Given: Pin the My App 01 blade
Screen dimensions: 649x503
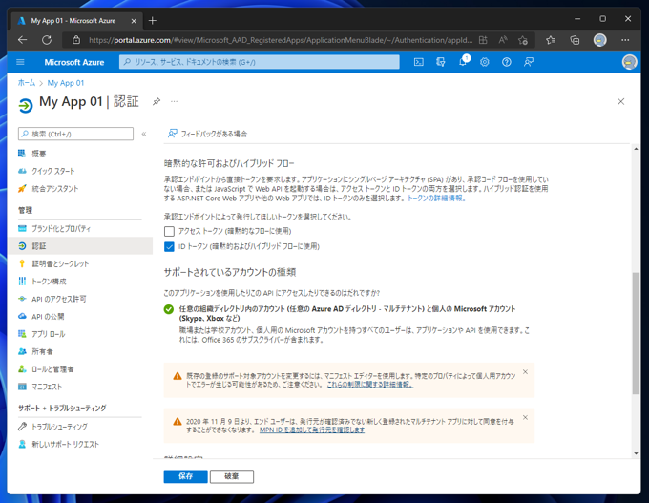Looking at the screenshot, I should pyautogui.click(x=156, y=101).
